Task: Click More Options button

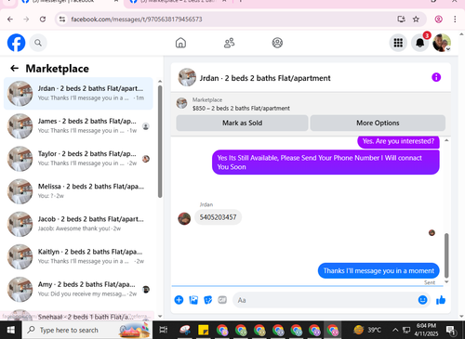Action: coord(378,123)
